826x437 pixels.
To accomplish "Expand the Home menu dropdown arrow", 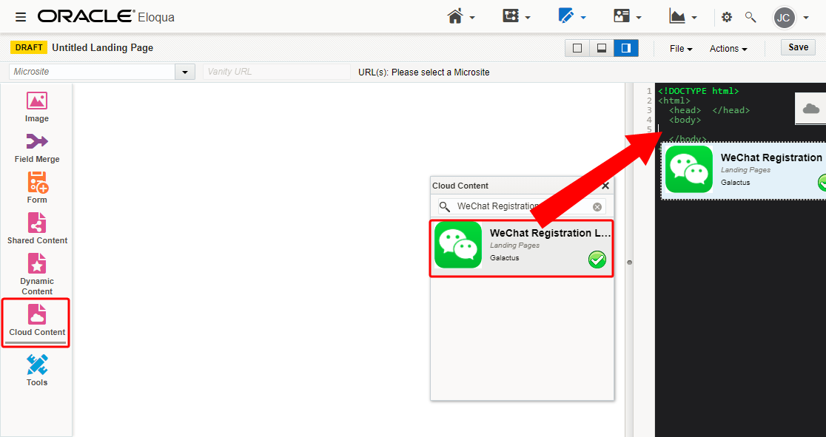I will click(x=472, y=18).
